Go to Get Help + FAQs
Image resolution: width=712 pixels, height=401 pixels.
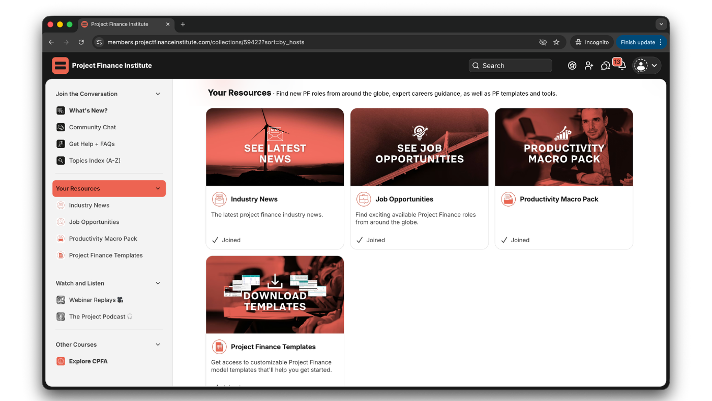(92, 144)
